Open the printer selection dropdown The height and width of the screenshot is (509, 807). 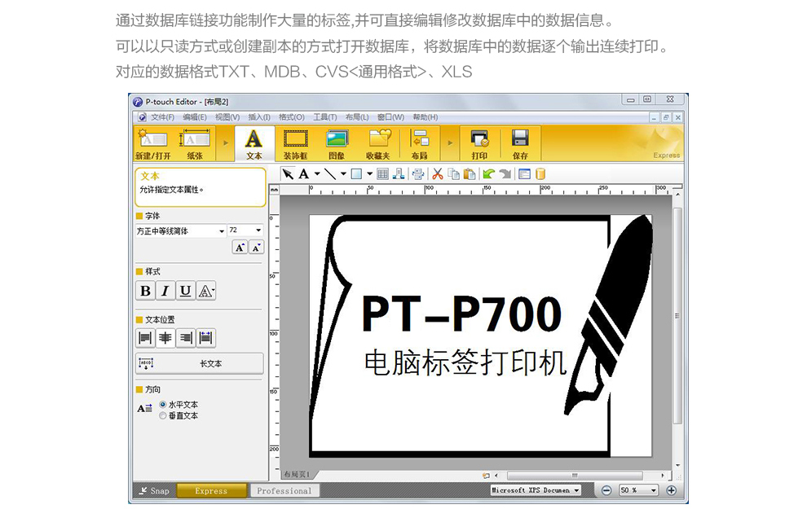click(577, 490)
